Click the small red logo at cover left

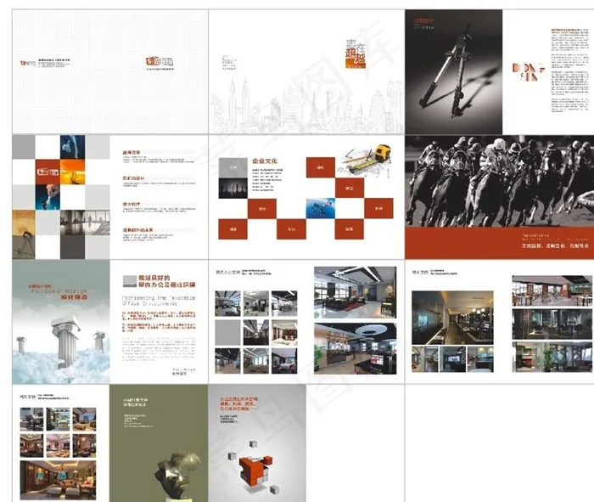[x=26, y=62]
